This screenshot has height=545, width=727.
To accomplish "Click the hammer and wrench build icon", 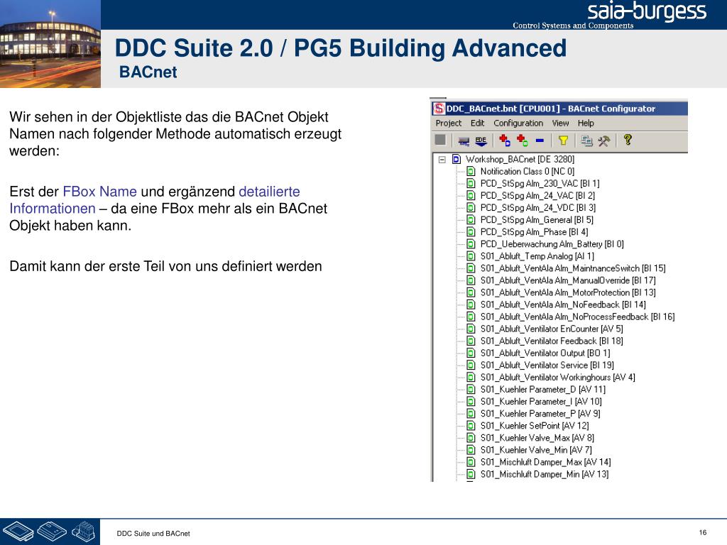I will pos(603,141).
